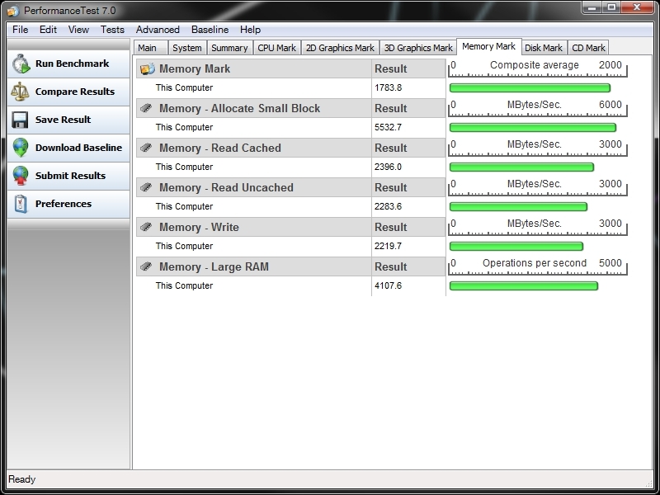Click the Download Baseline button label

coord(78,148)
